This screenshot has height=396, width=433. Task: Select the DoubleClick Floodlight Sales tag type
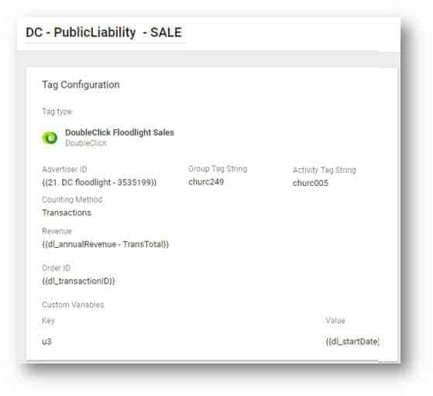coord(119,133)
